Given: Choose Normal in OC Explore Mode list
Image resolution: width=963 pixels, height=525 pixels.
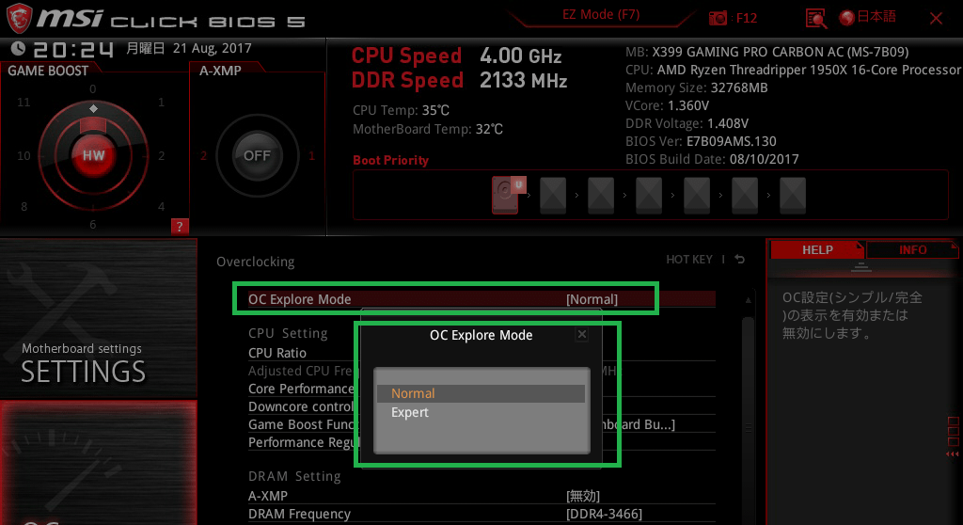Looking at the screenshot, I should [x=481, y=393].
